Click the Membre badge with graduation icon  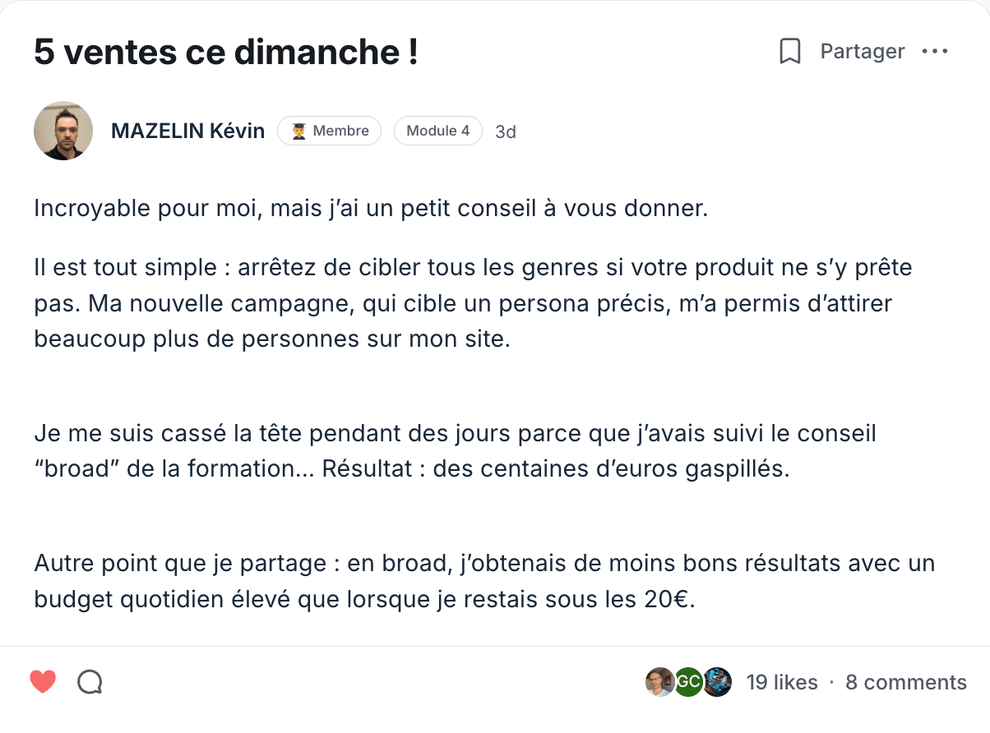click(x=329, y=131)
